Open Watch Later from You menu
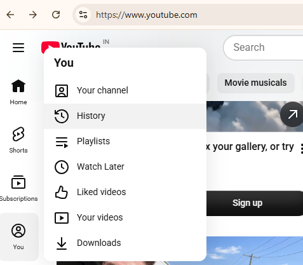 (x=125, y=167)
